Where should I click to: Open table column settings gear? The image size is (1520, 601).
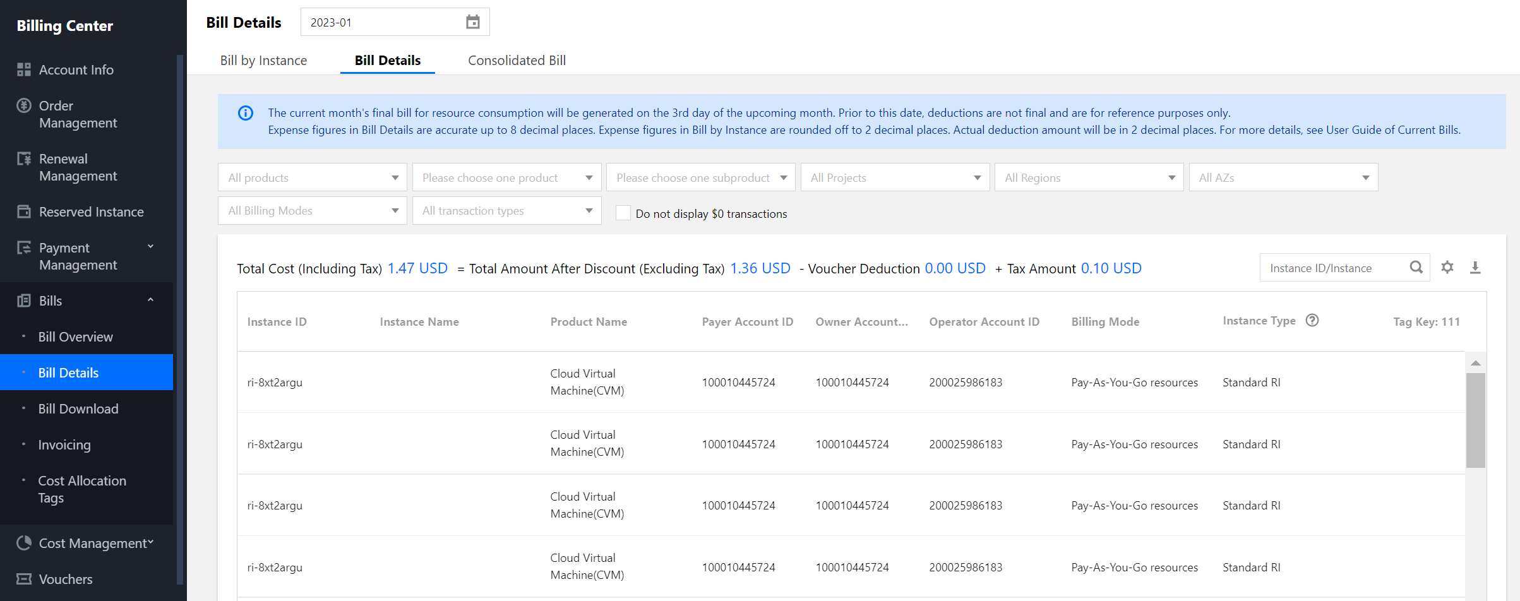pyautogui.click(x=1447, y=268)
